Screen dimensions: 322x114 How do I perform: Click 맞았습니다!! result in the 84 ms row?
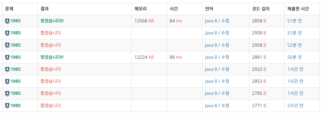pos(52,21)
